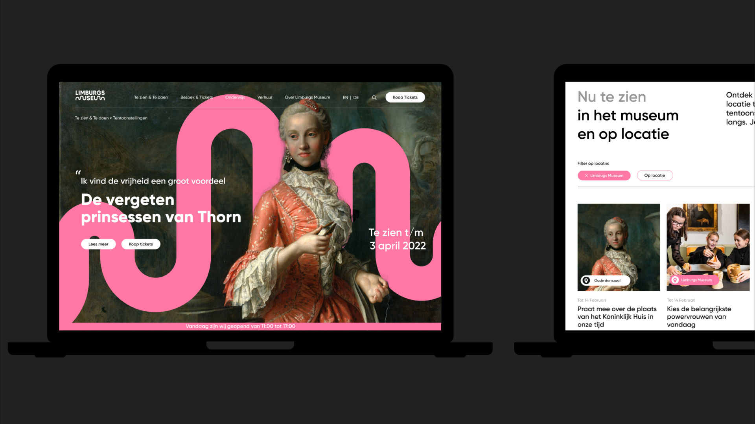This screenshot has width=755, height=424.
Task: Click the Limburgs Museum logo
Action: point(90,95)
